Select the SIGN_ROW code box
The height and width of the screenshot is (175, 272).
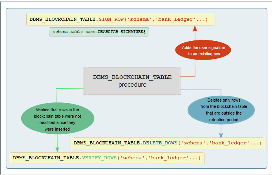click(x=121, y=20)
